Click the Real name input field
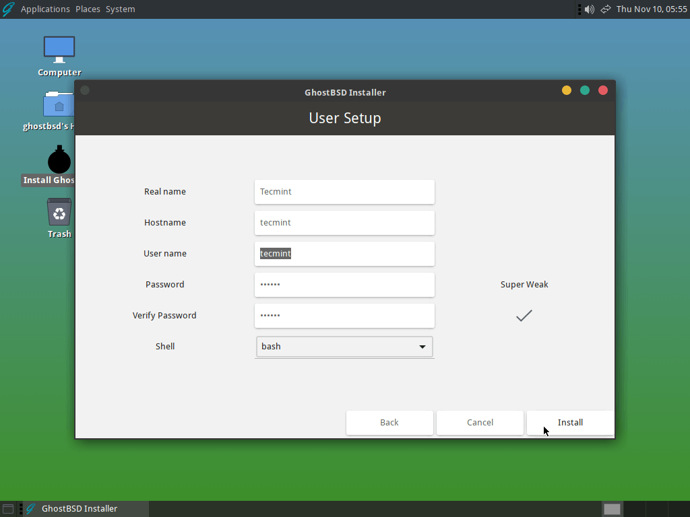This screenshot has height=517, width=690. pyautogui.click(x=344, y=192)
